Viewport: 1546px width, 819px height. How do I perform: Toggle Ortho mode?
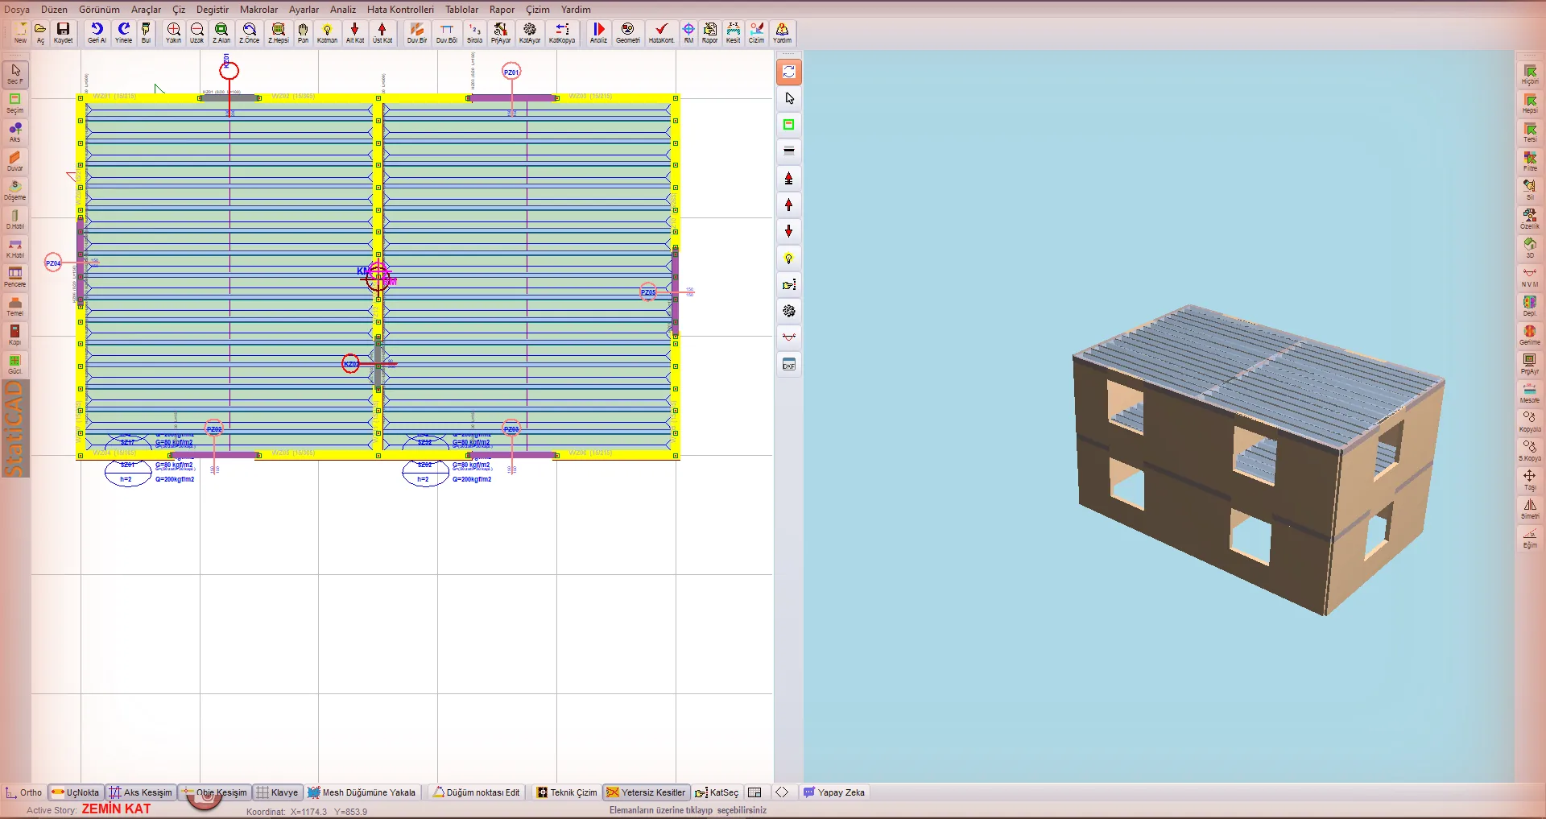tap(24, 792)
